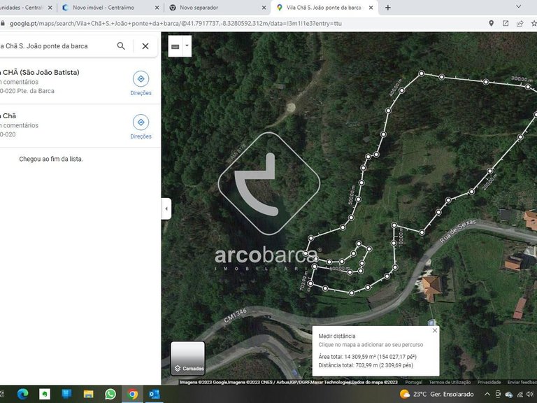
Task: Show hidden system tray icons chevron
Action: tap(487, 394)
